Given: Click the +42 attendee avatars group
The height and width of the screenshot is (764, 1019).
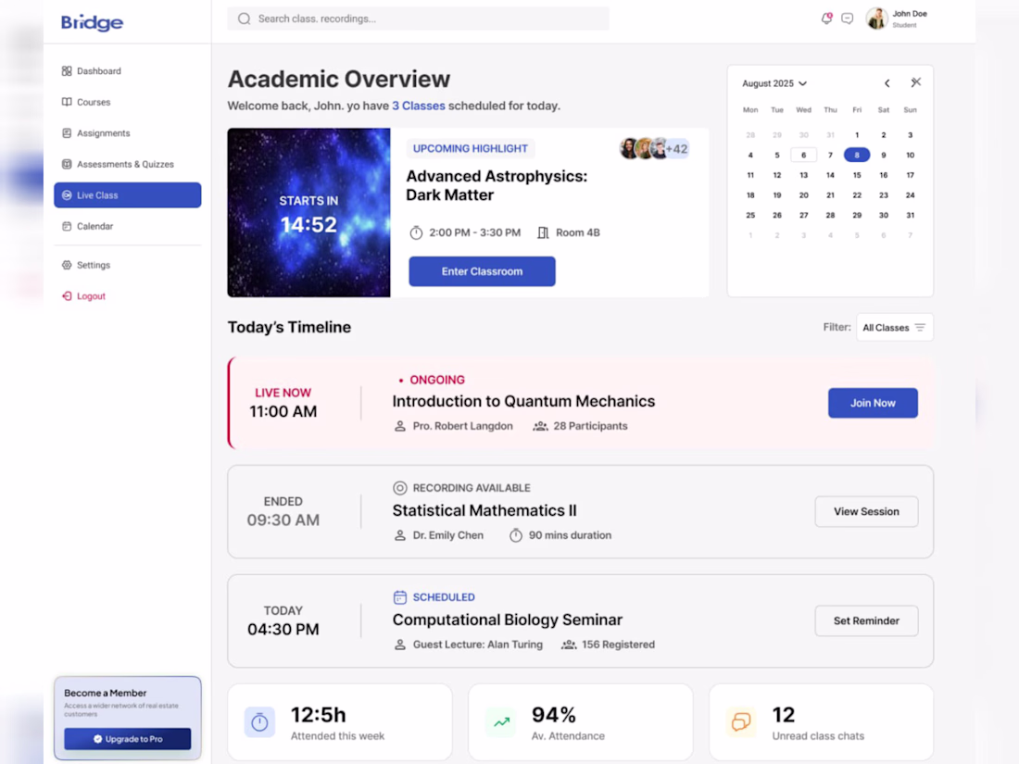Looking at the screenshot, I should pos(654,149).
